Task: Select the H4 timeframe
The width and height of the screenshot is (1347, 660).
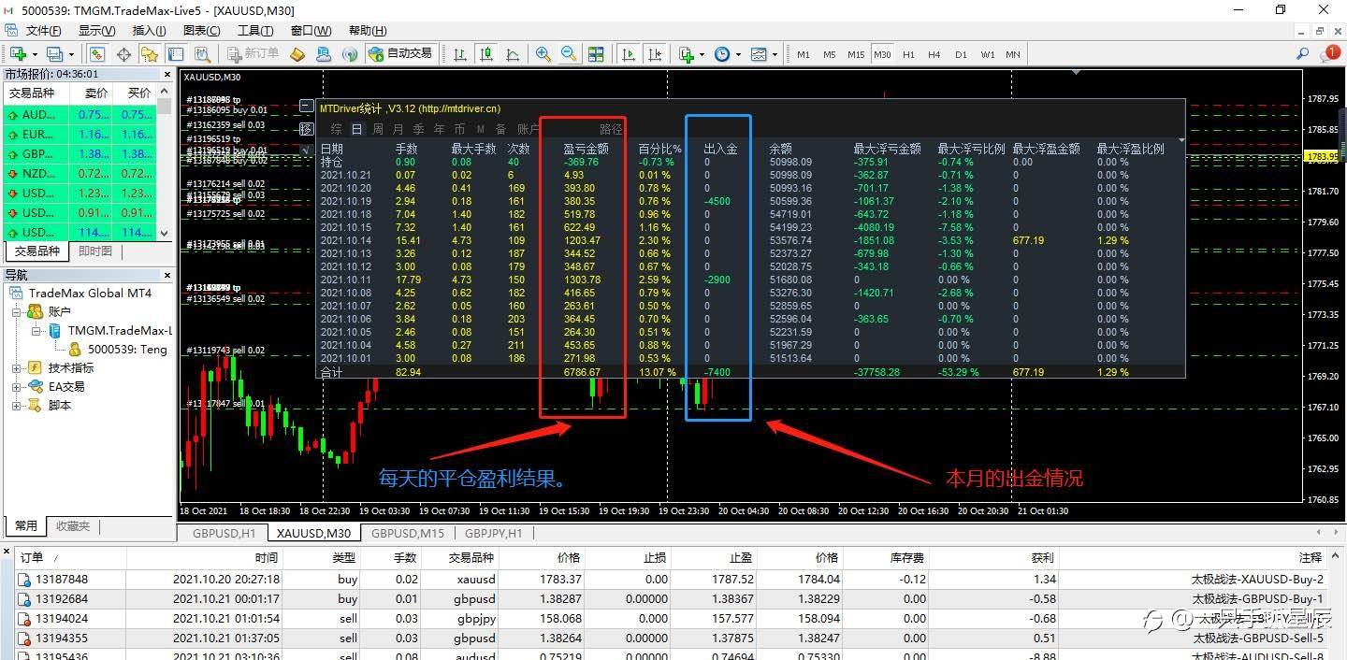Action: pos(934,54)
